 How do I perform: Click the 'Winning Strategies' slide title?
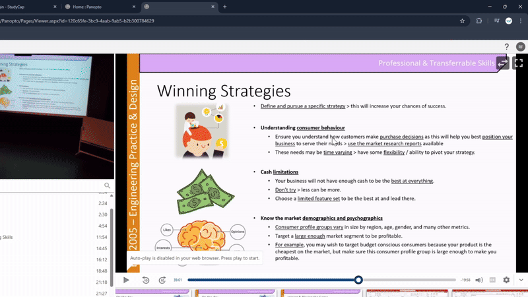(224, 91)
